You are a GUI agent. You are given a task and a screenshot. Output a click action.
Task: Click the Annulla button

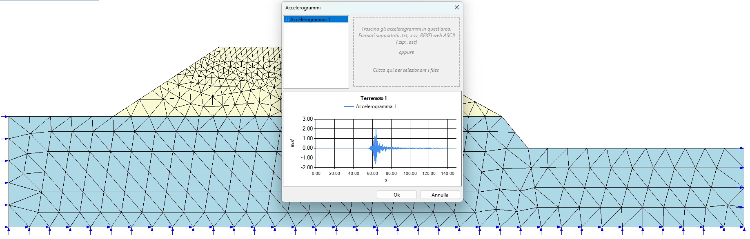pos(440,195)
